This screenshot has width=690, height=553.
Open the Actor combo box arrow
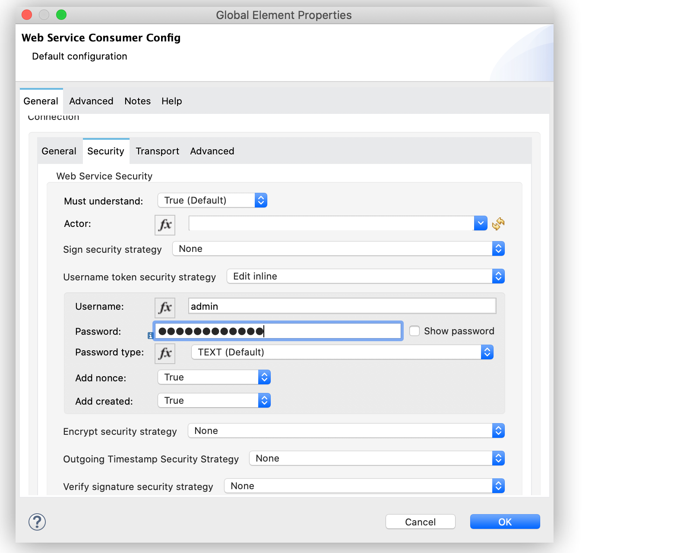click(x=480, y=223)
